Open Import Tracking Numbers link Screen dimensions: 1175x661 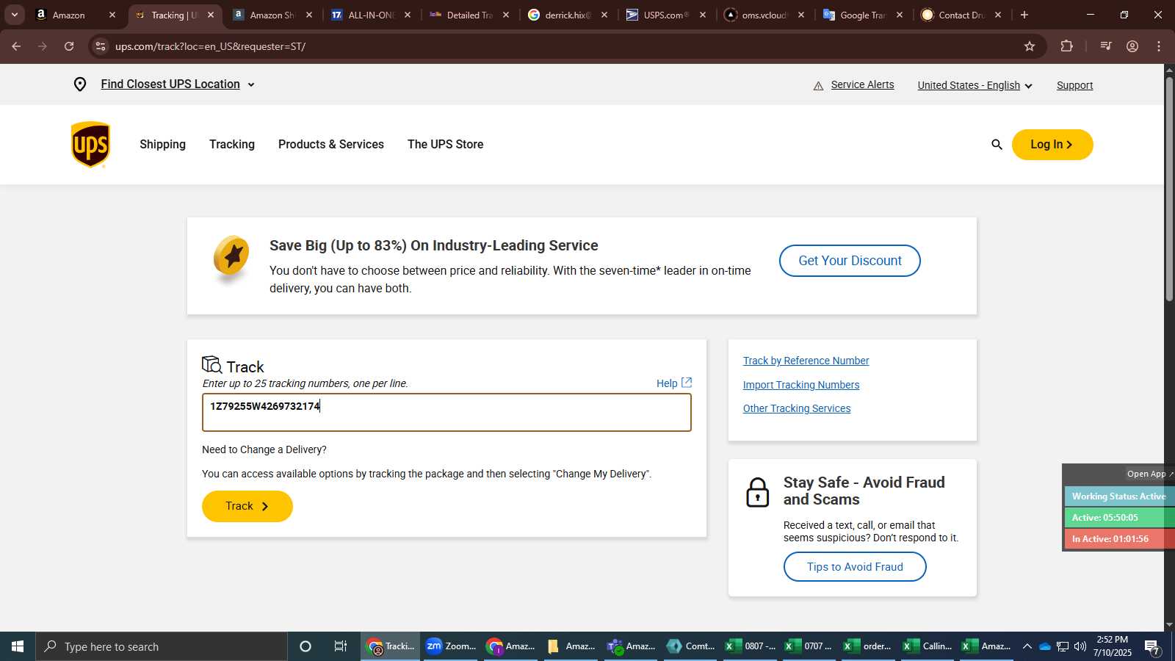click(801, 385)
